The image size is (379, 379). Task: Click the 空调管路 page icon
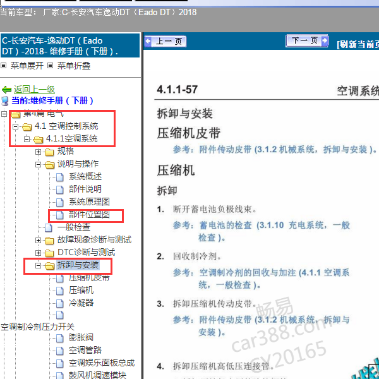click(x=60, y=351)
